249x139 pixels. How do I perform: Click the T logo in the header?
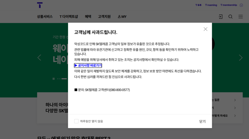[40, 5]
